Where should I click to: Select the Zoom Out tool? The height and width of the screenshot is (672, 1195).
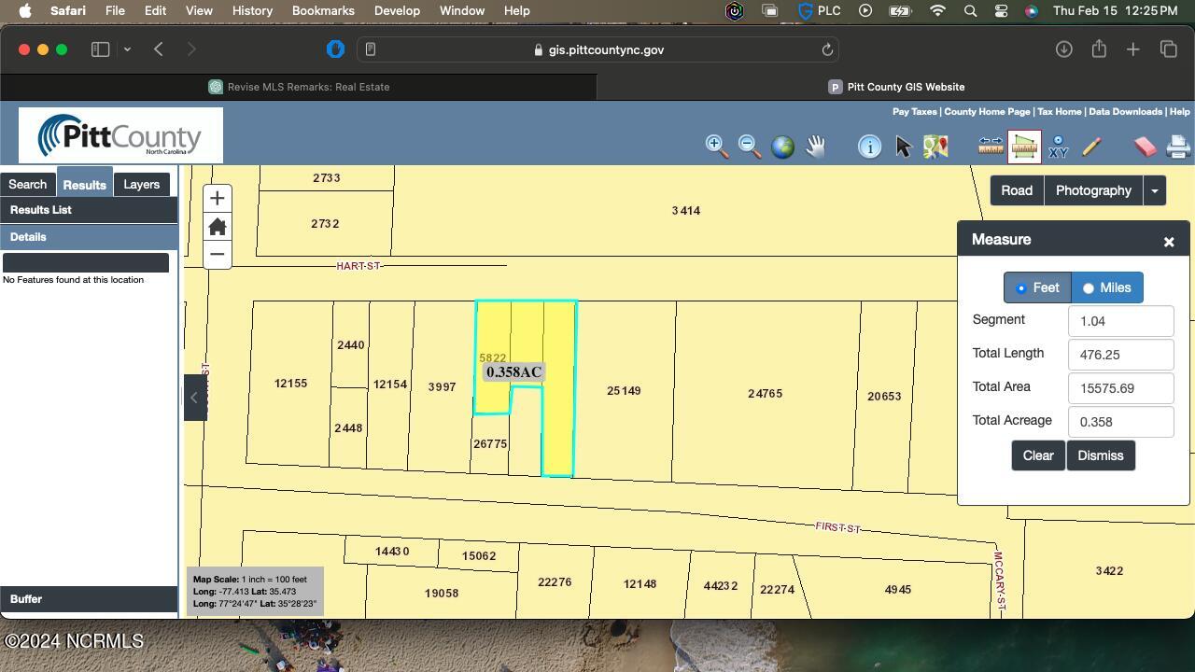(748, 146)
